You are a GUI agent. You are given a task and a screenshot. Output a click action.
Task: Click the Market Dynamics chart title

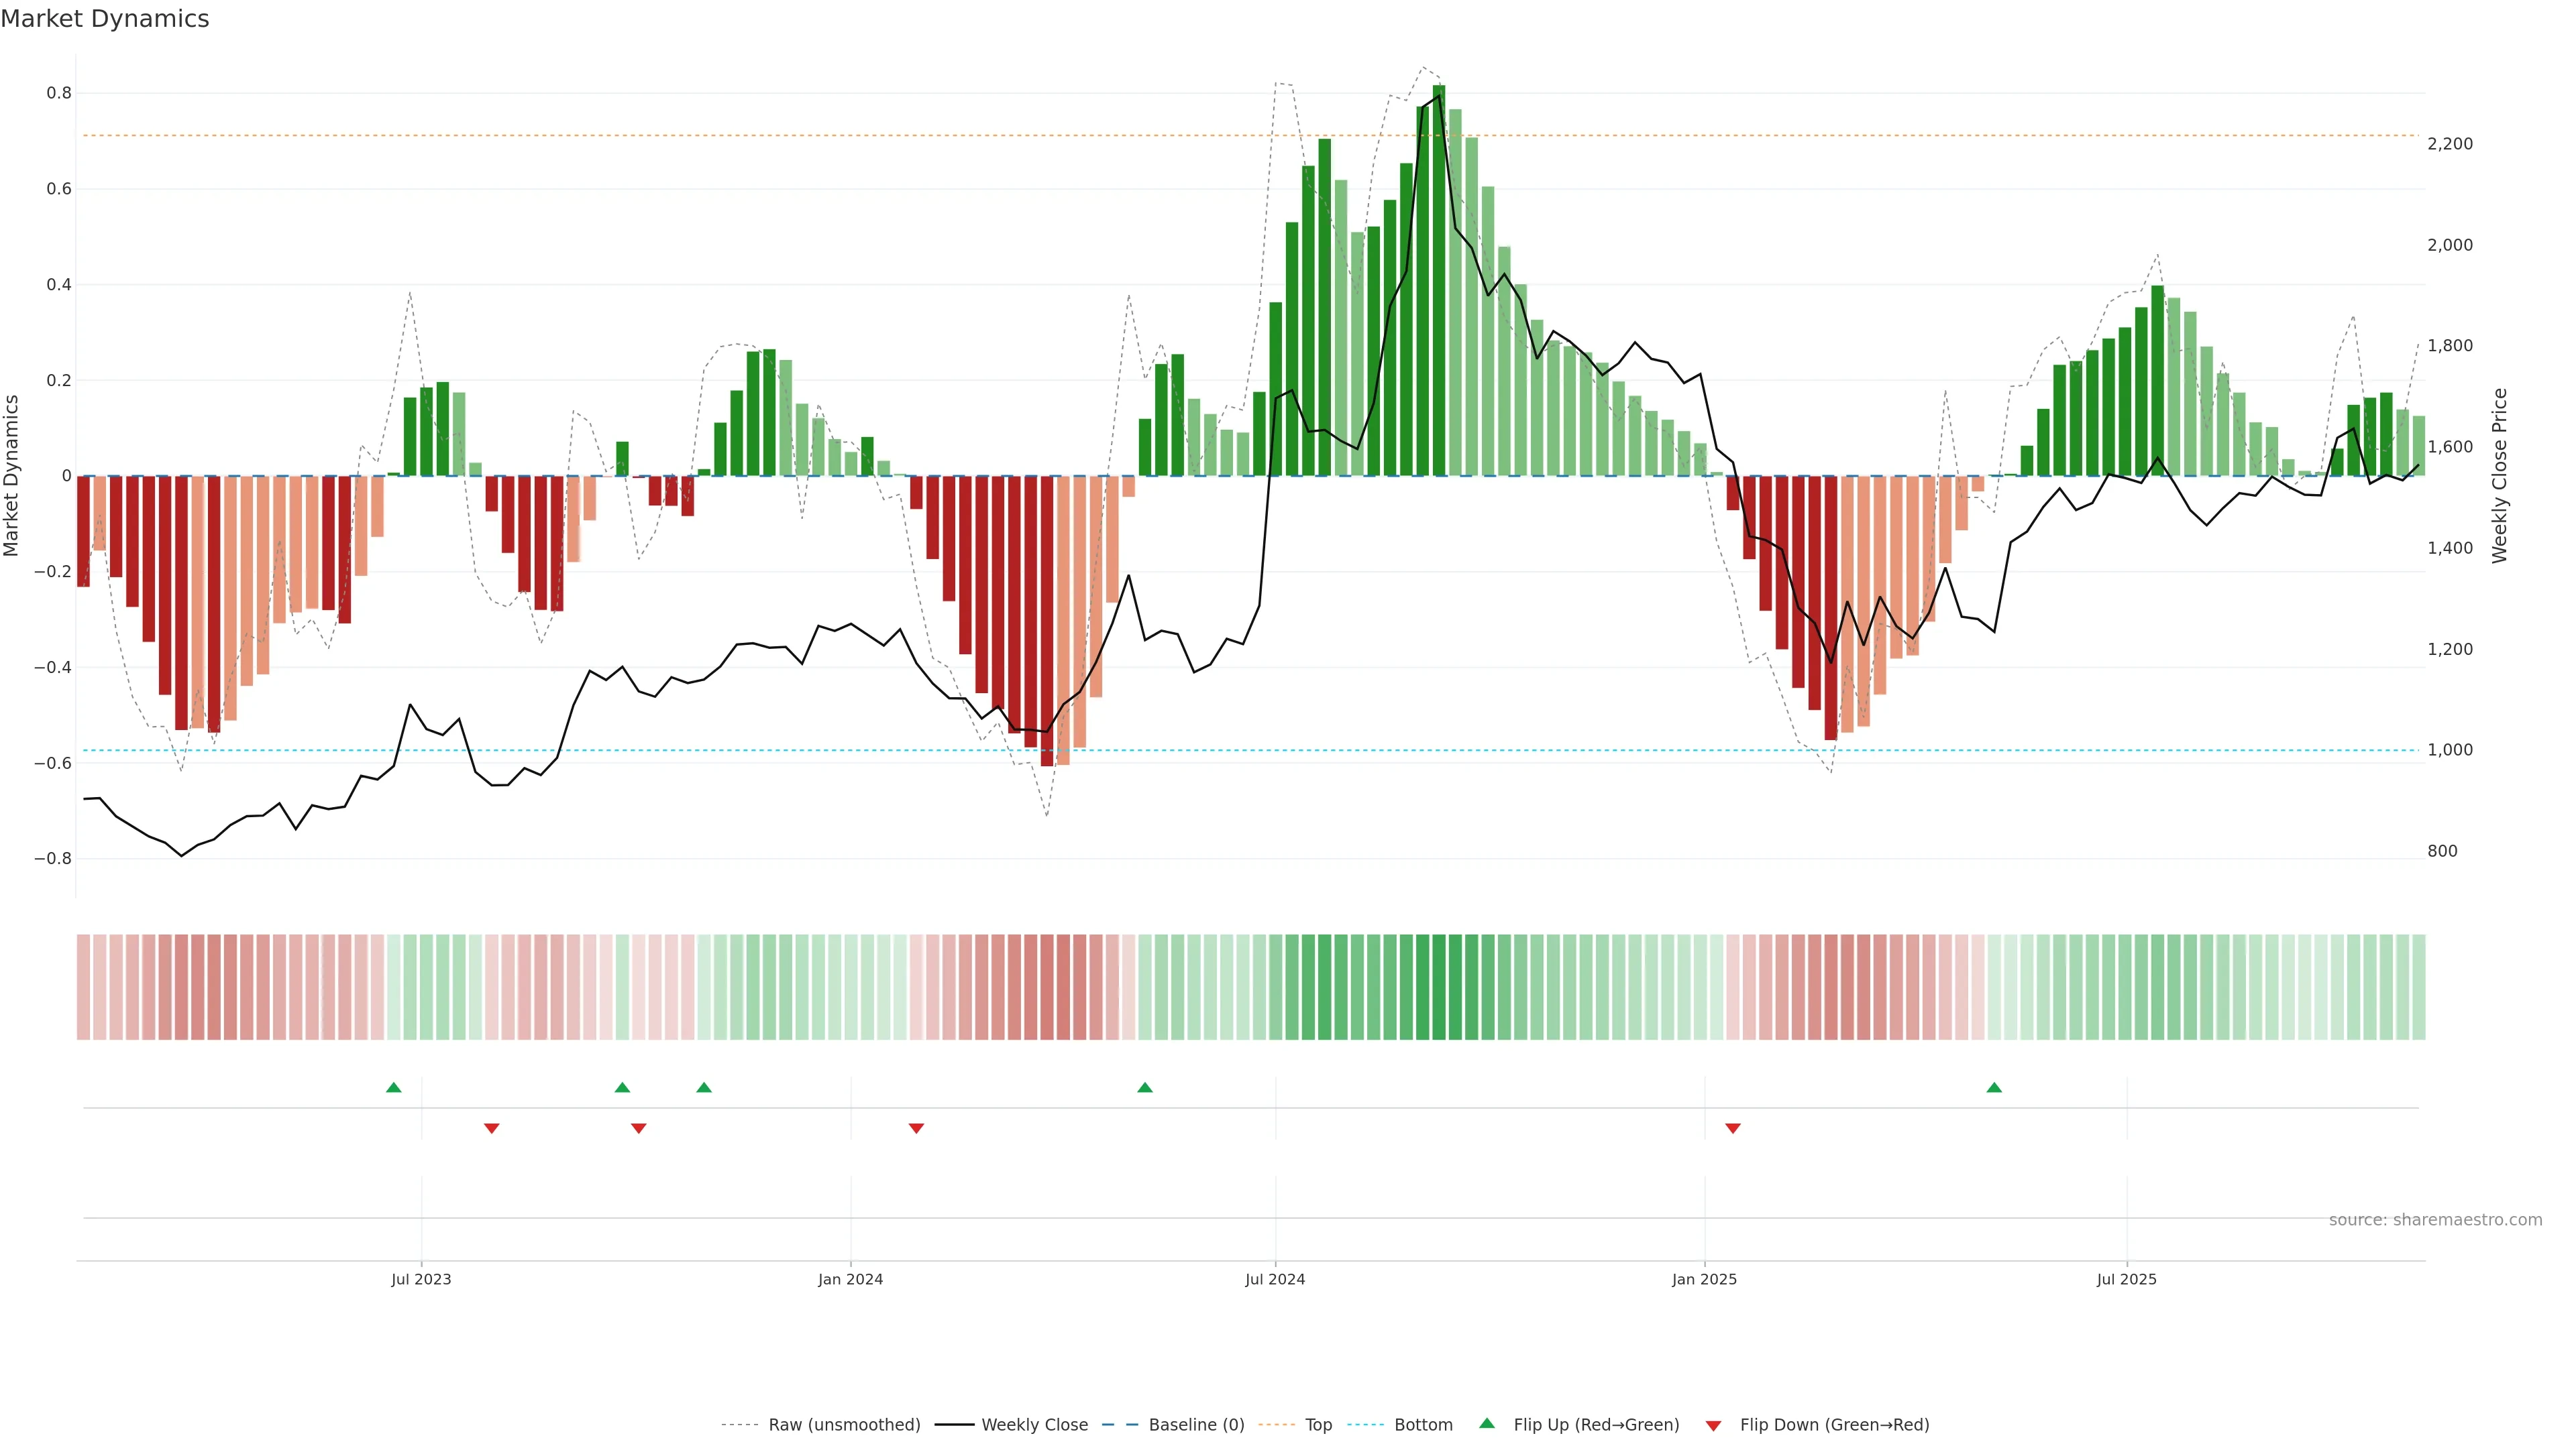tap(105, 19)
